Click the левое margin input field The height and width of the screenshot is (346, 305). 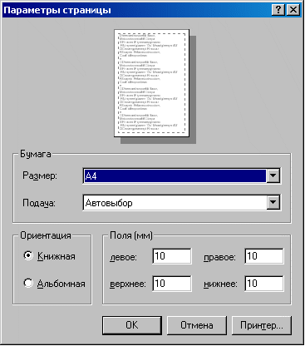pyautogui.click(x=172, y=256)
